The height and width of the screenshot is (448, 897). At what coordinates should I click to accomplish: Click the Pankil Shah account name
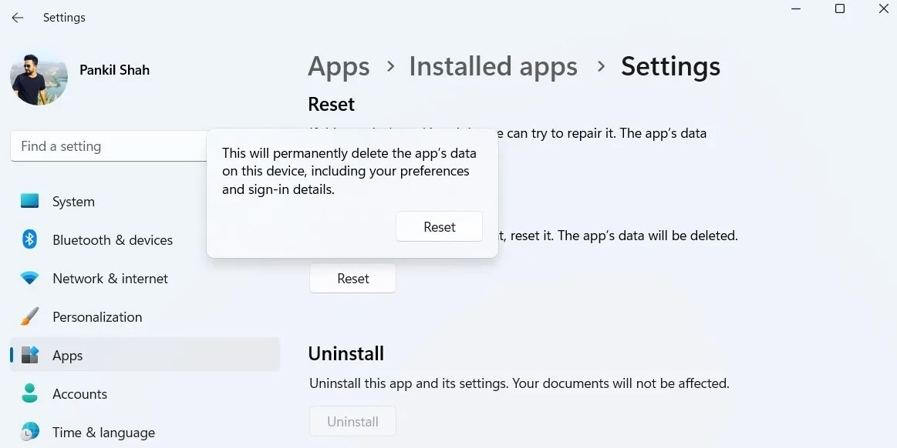pos(114,69)
